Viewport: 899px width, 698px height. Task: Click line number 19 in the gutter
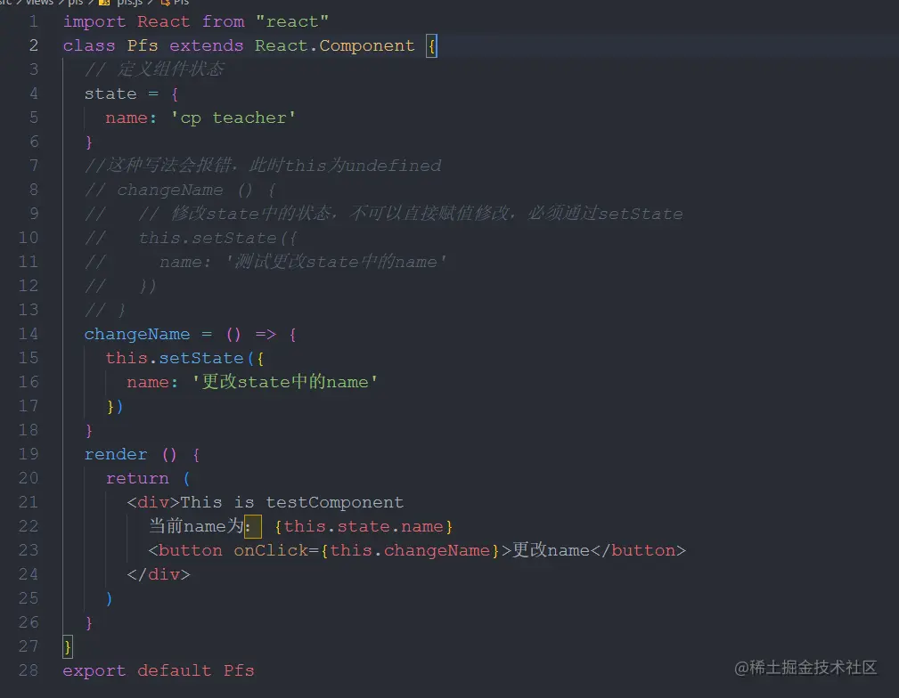click(29, 454)
